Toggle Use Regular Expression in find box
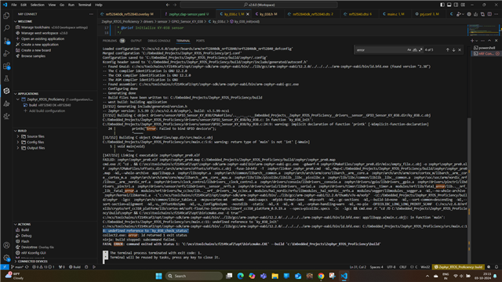The width and height of the screenshot is (502, 282). tap(420, 50)
